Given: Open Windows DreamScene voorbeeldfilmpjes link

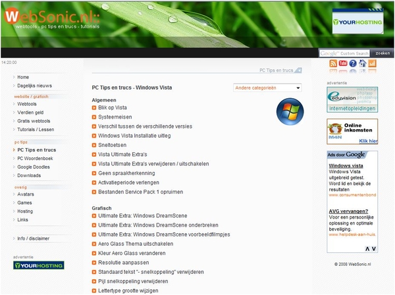Looking at the screenshot, I should (x=164, y=234).
